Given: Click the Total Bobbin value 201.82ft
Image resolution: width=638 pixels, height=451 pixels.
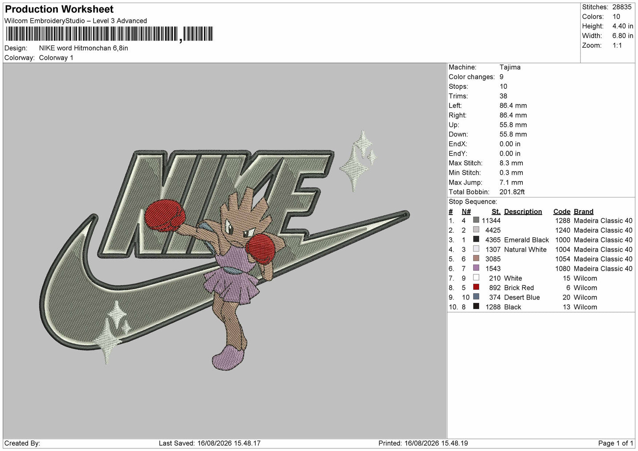Looking at the screenshot, I should point(512,192).
